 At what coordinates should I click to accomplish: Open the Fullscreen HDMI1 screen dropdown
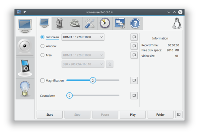[83, 37]
